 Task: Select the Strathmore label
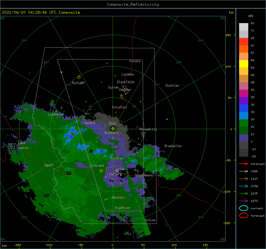pyautogui.click(x=144, y=175)
